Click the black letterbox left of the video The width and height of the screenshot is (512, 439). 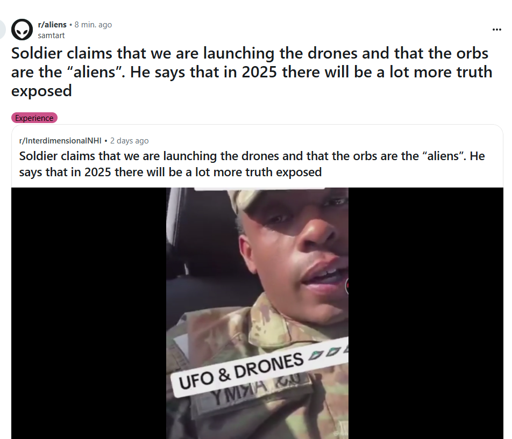(x=89, y=313)
